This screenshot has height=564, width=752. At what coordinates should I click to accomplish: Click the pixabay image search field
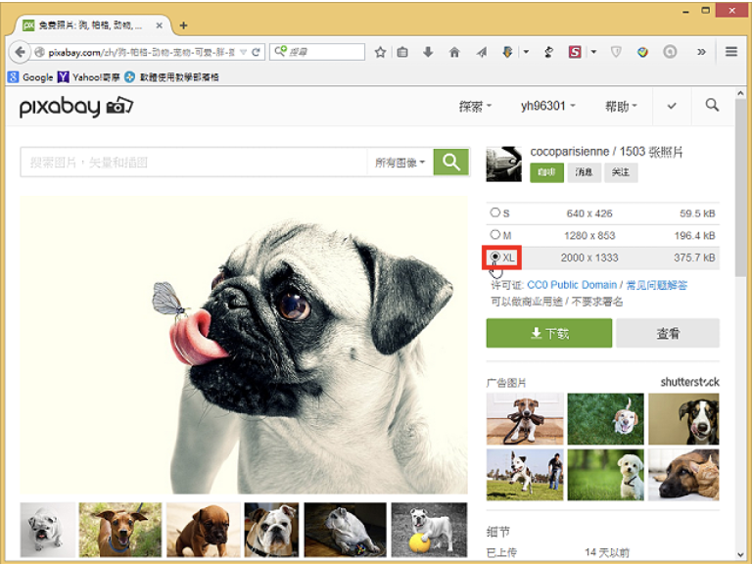pos(194,163)
